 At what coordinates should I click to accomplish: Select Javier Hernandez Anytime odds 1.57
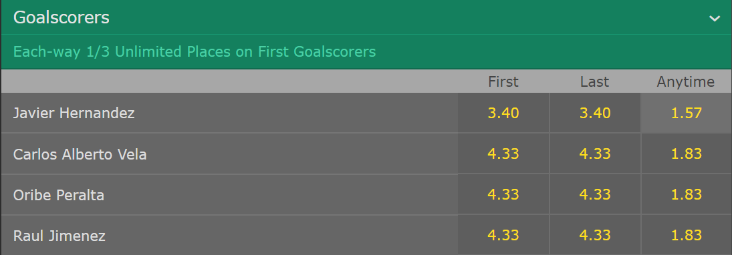pos(687,113)
